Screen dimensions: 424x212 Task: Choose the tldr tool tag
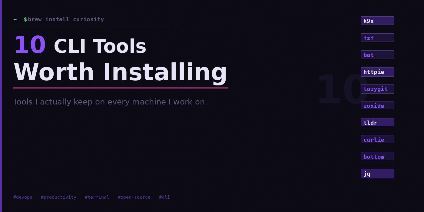pos(377,122)
